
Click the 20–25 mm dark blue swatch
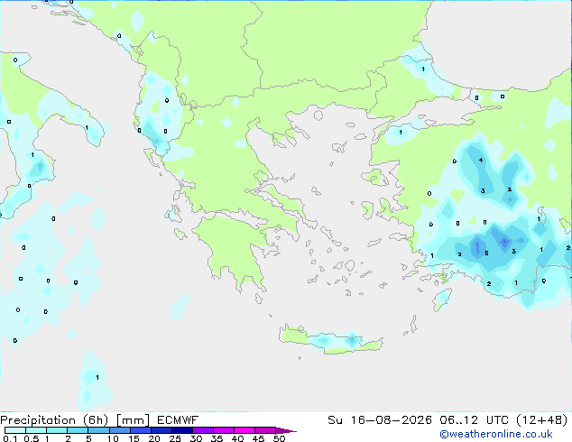click(161, 430)
